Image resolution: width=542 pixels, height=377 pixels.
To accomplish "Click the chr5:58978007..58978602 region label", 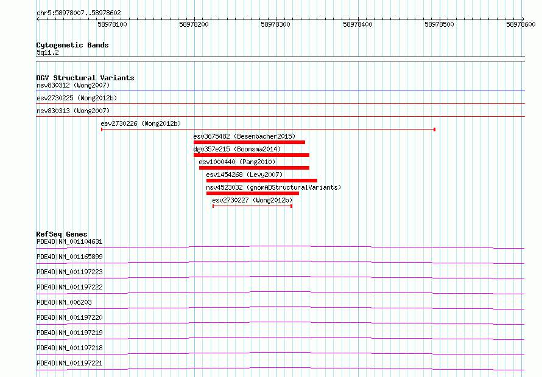I will tap(79, 13).
